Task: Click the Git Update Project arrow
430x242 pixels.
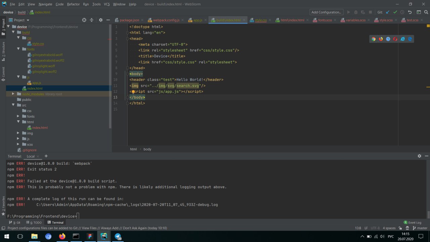Action: [388, 12]
